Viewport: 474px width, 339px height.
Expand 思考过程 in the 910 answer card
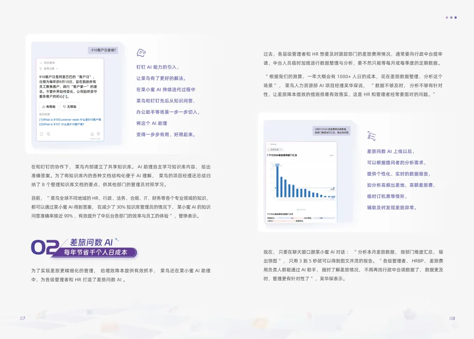[x=57, y=69]
